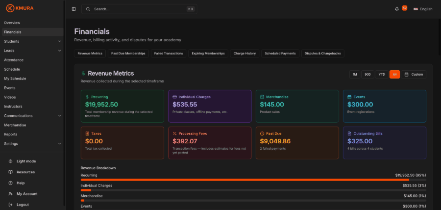This screenshot has width=441, height=210.
Task: Click the search magnifier icon
Action: coord(88,9)
